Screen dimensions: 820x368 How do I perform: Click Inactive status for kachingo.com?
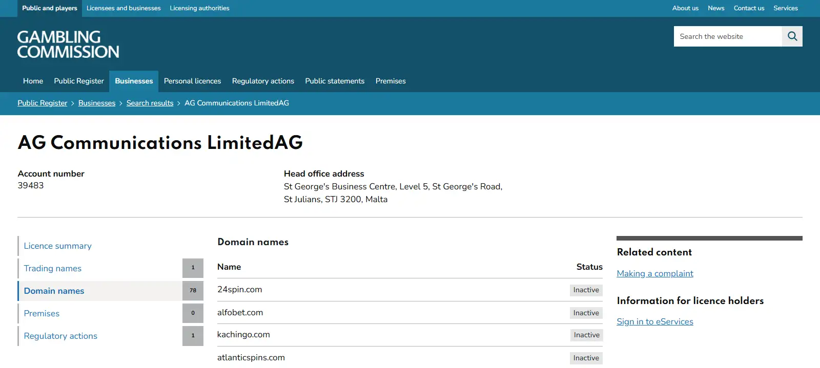coord(586,335)
